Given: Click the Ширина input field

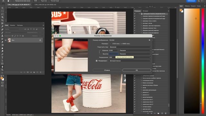Looking at the screenshot, I should point(114,50).
